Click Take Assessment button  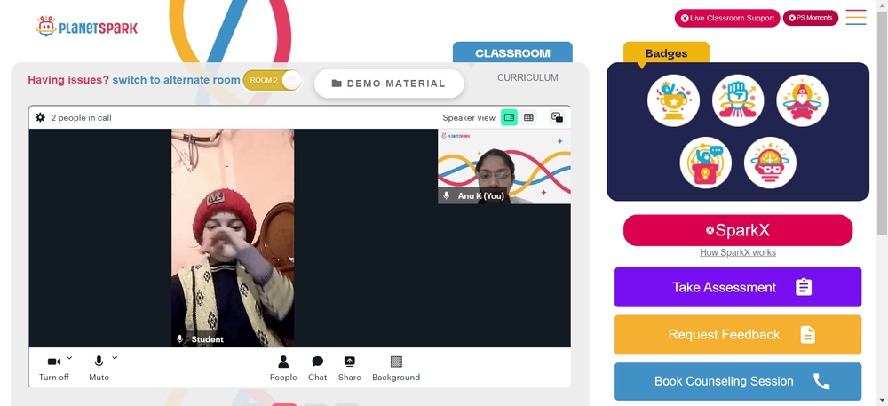click(738, 287)
